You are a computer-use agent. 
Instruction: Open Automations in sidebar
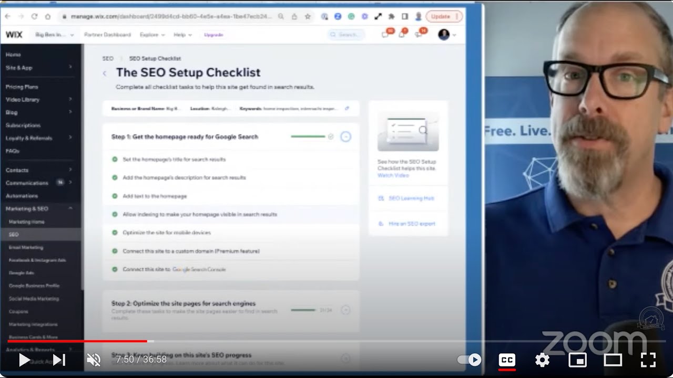[x=22, y=196]
